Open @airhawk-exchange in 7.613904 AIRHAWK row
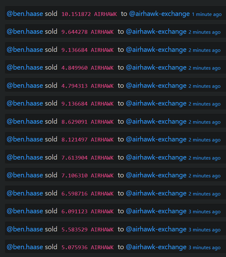 [x=156, y=157]
